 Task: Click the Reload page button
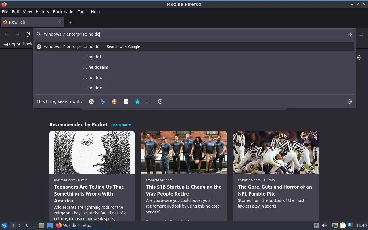(28, 34)
